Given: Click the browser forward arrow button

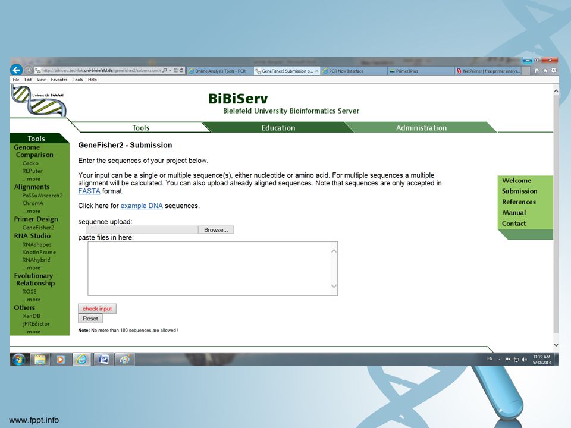Looking at the screenshot, I should 29,70.
